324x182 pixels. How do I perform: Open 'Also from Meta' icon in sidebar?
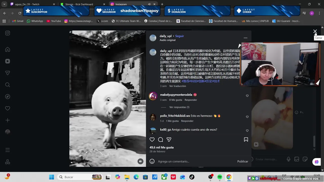click(8, 162)
